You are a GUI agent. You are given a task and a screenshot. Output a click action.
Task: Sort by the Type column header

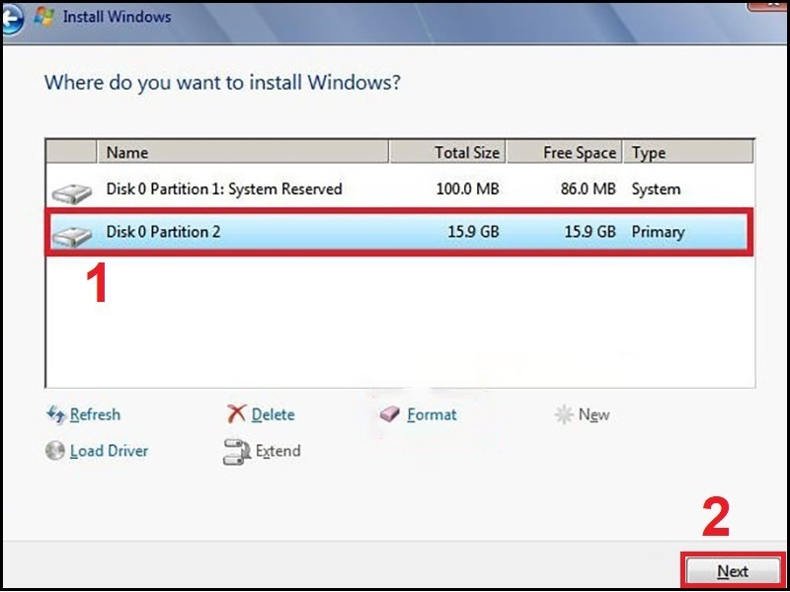[688, 152]
